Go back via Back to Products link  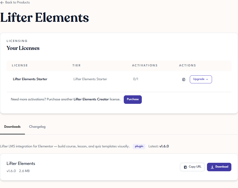pos(15,2)
